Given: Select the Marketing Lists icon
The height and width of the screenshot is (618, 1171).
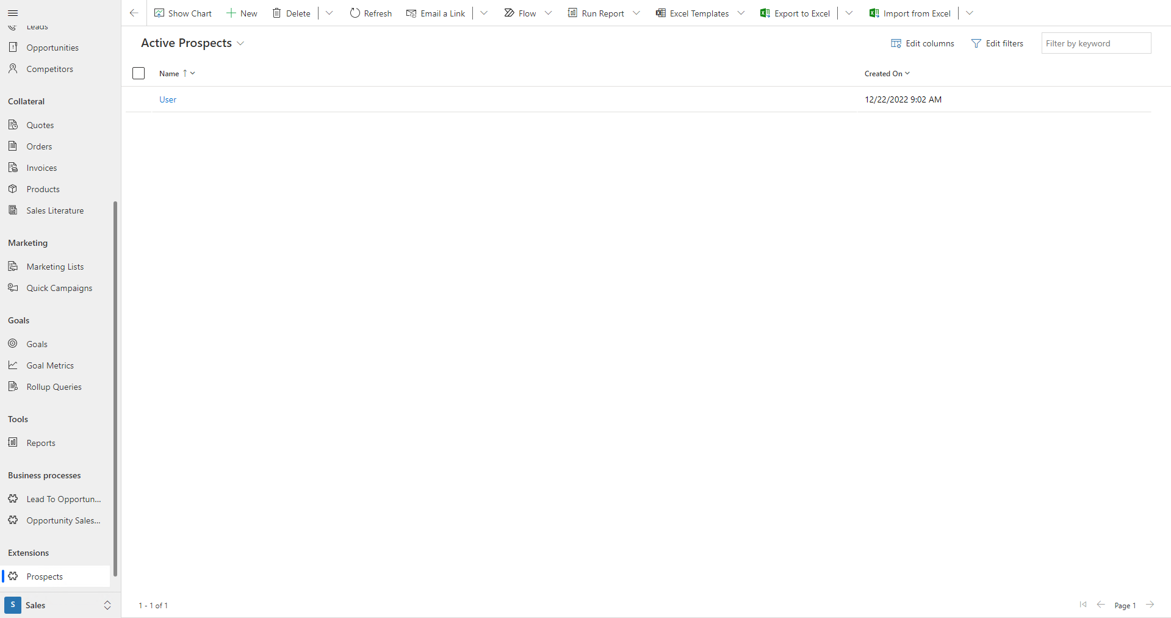Looking at the screenshot, I should click(x=13, y=266).
